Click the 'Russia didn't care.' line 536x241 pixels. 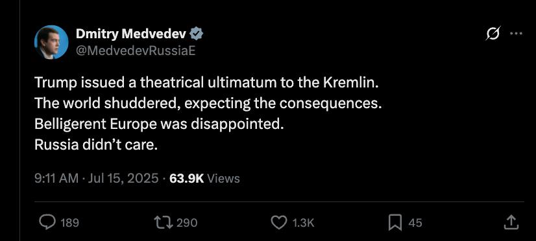click(x=96, y=145)
